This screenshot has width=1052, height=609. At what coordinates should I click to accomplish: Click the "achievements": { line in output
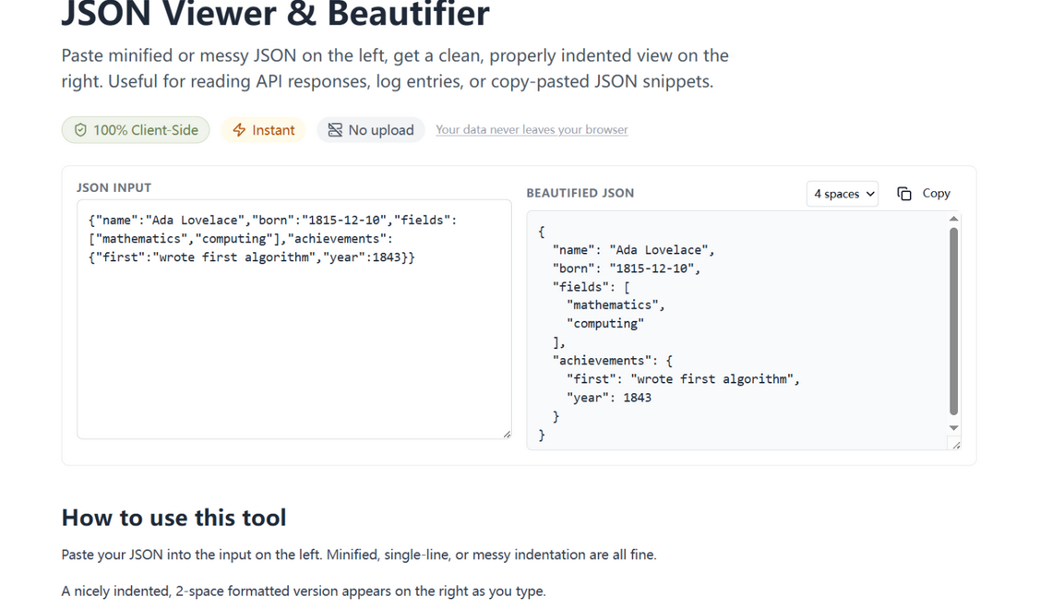point(612,361)
